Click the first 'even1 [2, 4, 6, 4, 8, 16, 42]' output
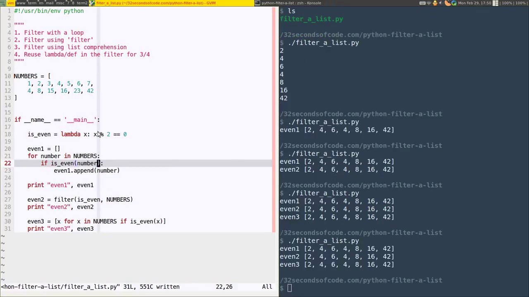The width and height of the screenshot is (529, 297). (337, 130)
